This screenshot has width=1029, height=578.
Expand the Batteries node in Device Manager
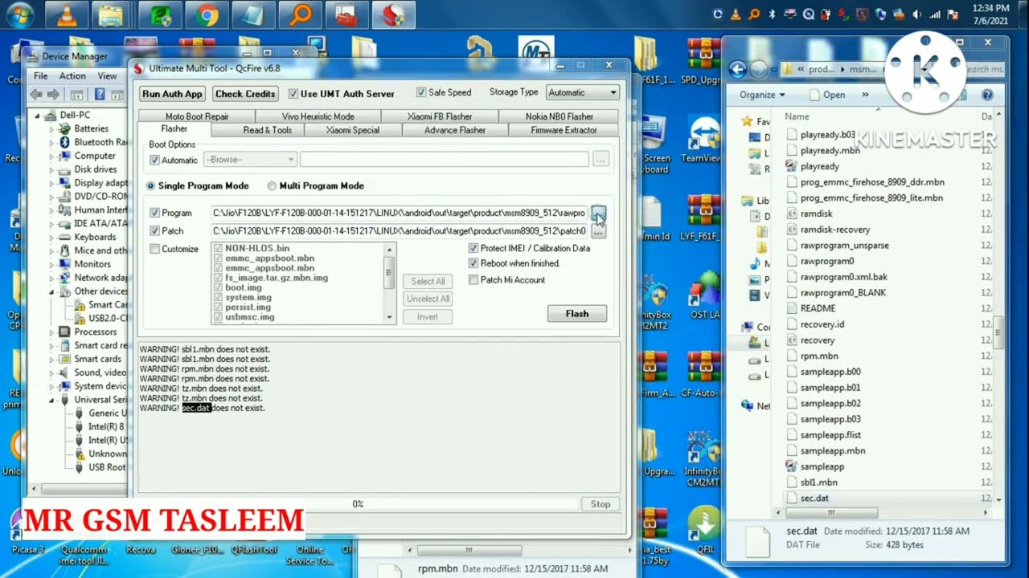51,128
